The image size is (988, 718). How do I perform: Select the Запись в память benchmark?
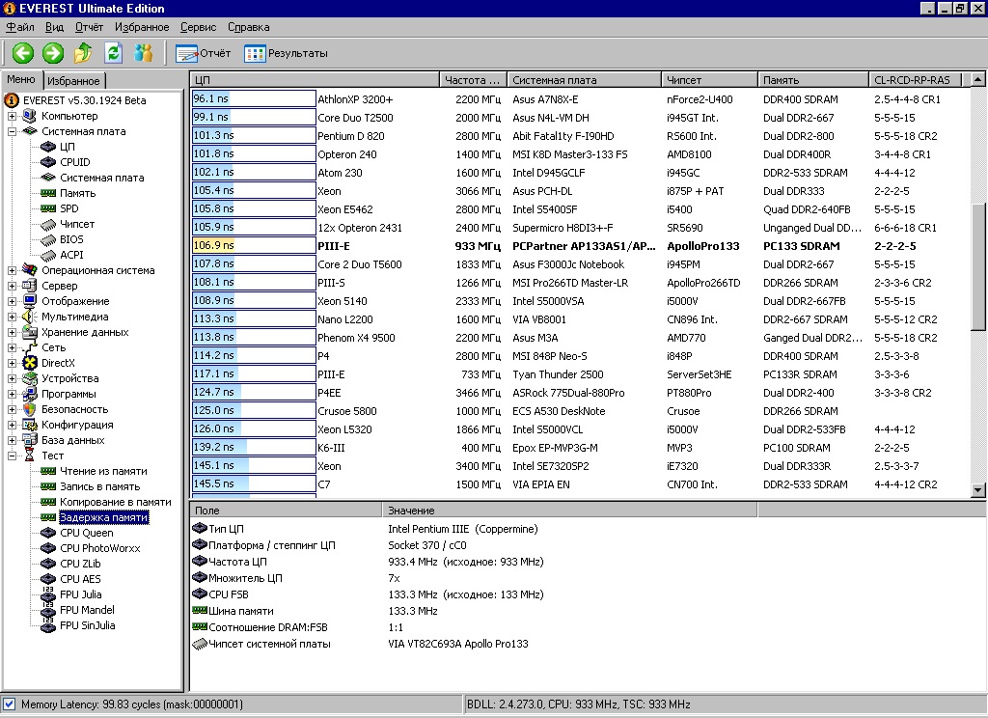click(x=99, y=486)
